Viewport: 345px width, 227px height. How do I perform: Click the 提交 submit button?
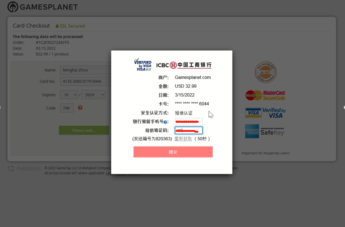173,152
